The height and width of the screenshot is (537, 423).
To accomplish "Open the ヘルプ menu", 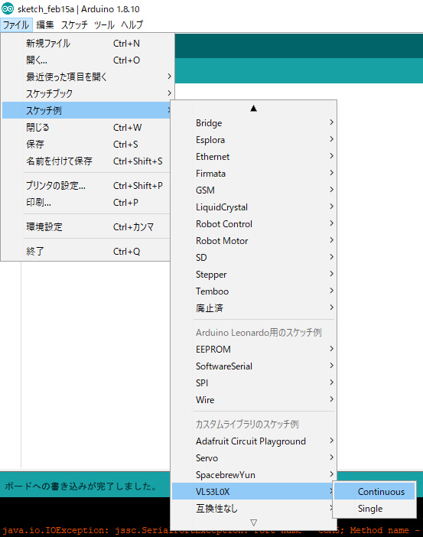I will 132,25.
